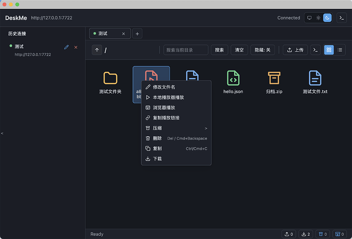Delete the 测试 history connection
The image size is (352, 239).
coord(76,47)
